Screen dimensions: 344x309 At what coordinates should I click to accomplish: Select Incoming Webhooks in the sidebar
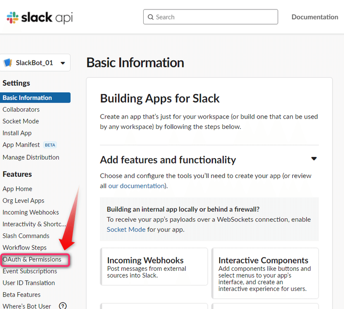tap(31, 212)
